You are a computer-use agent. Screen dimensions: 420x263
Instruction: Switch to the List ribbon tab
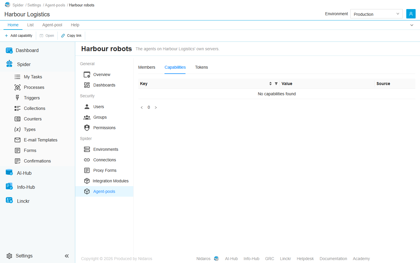pos(30,25)
